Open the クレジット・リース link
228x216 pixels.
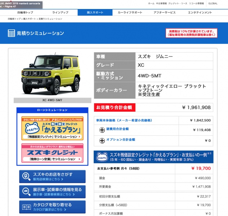(x=178, y=4)
